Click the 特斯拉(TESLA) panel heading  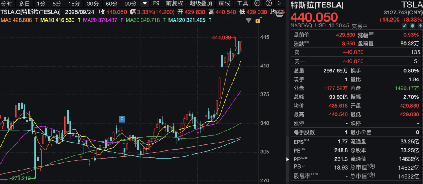pos(317,5)
